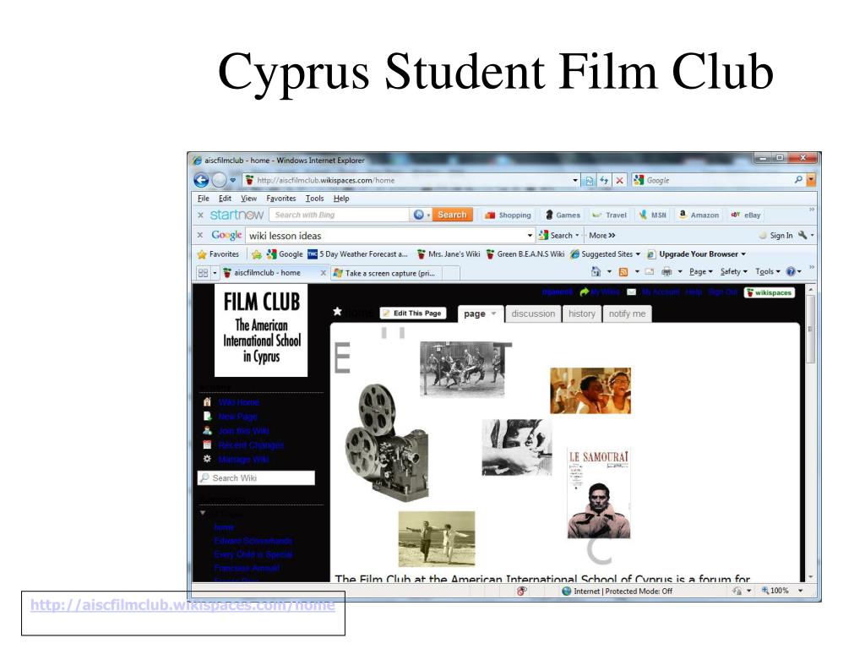865x649 pixels.
Task: Open the search provider dropdown arrow
Action: (x=811, y=180)
